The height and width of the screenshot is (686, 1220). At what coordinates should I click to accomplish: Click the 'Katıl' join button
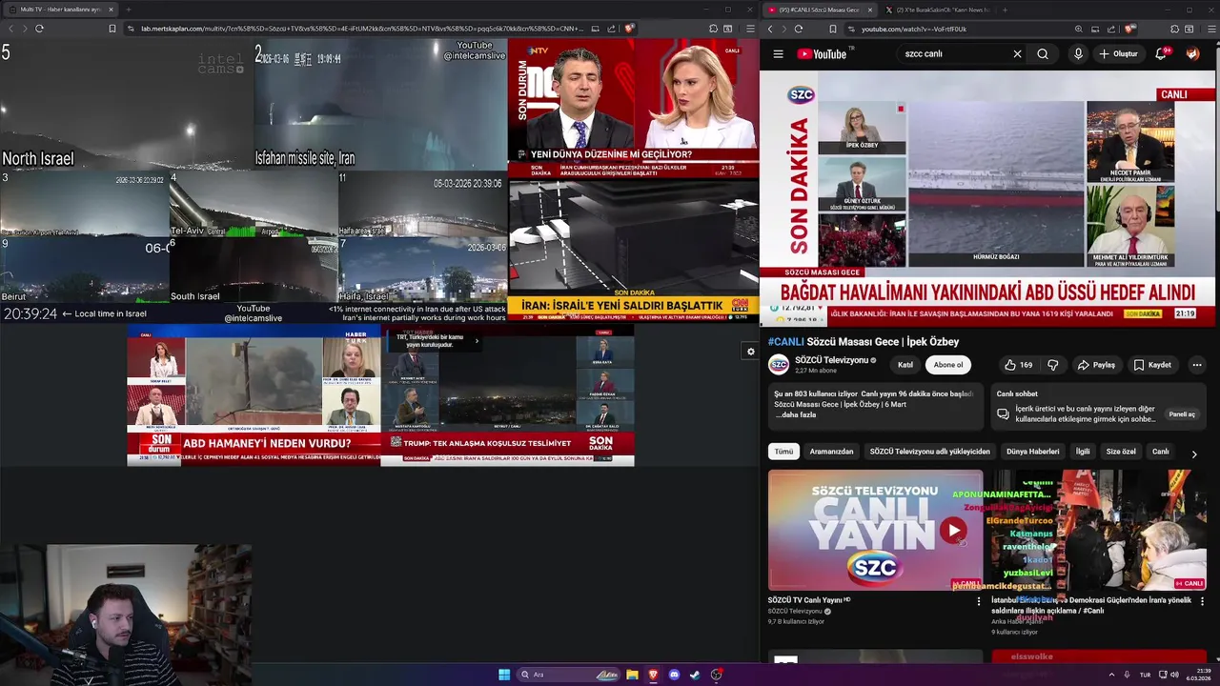coord(905,365)
